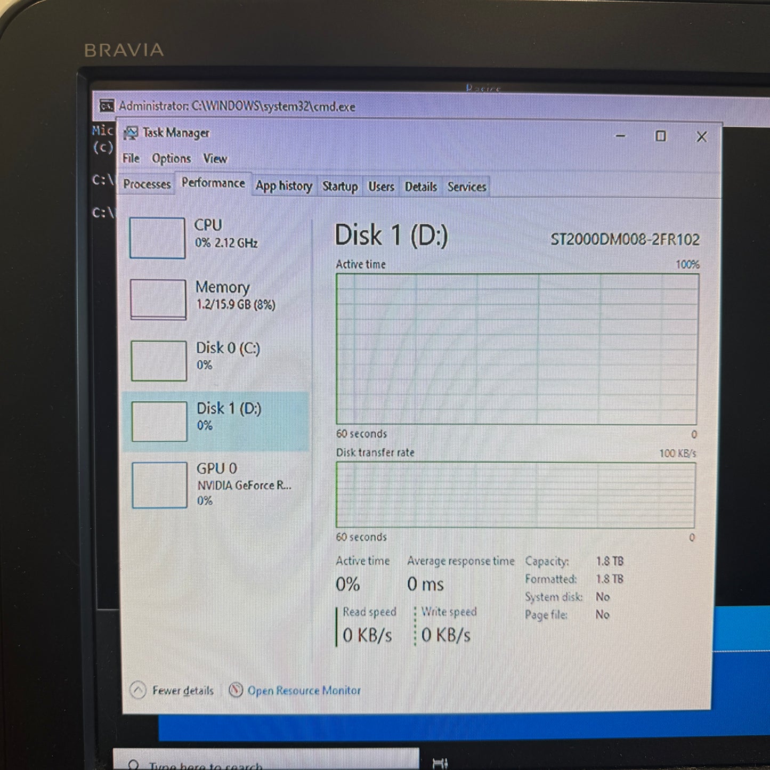This screenshot has width=770, height=770.
Task: Open the Options menu
Action: pos(171,159)
